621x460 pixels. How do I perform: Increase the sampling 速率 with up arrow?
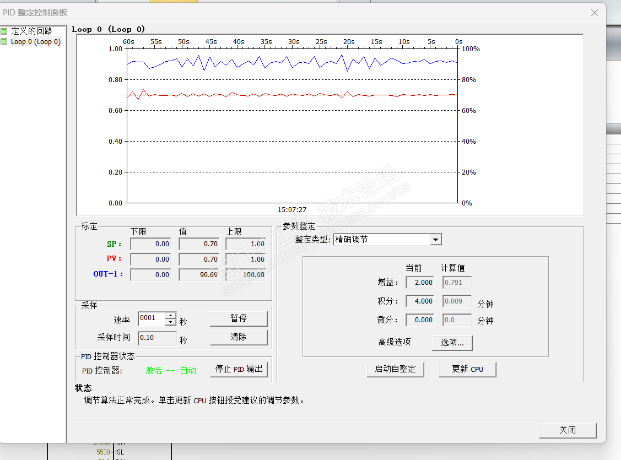171,315
